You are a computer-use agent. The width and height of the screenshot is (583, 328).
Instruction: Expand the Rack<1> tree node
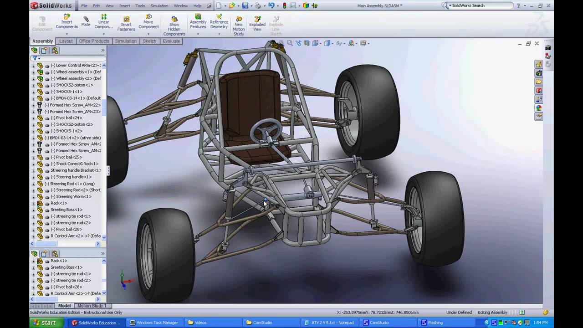(33, 203)
